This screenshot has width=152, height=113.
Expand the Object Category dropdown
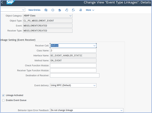tap(70, 16)
